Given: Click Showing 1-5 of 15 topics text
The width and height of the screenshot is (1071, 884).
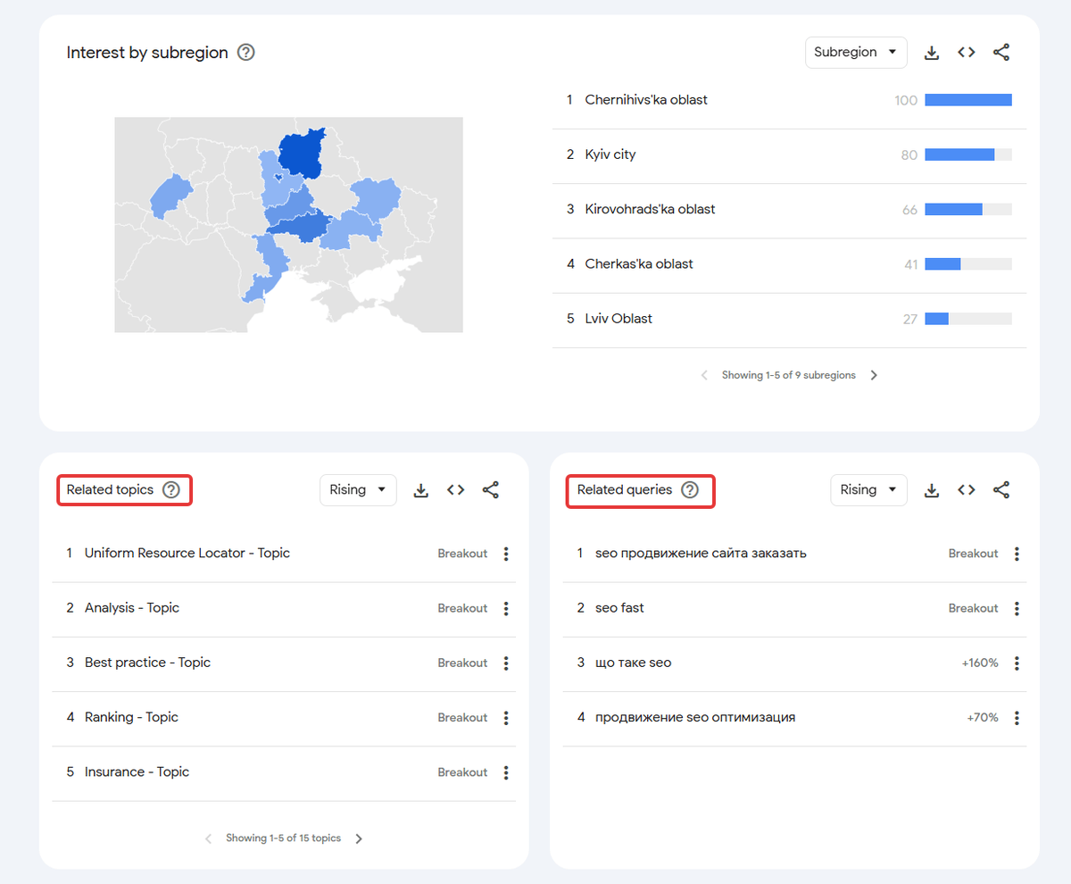Looking at the screenshot, I should 283,838.
